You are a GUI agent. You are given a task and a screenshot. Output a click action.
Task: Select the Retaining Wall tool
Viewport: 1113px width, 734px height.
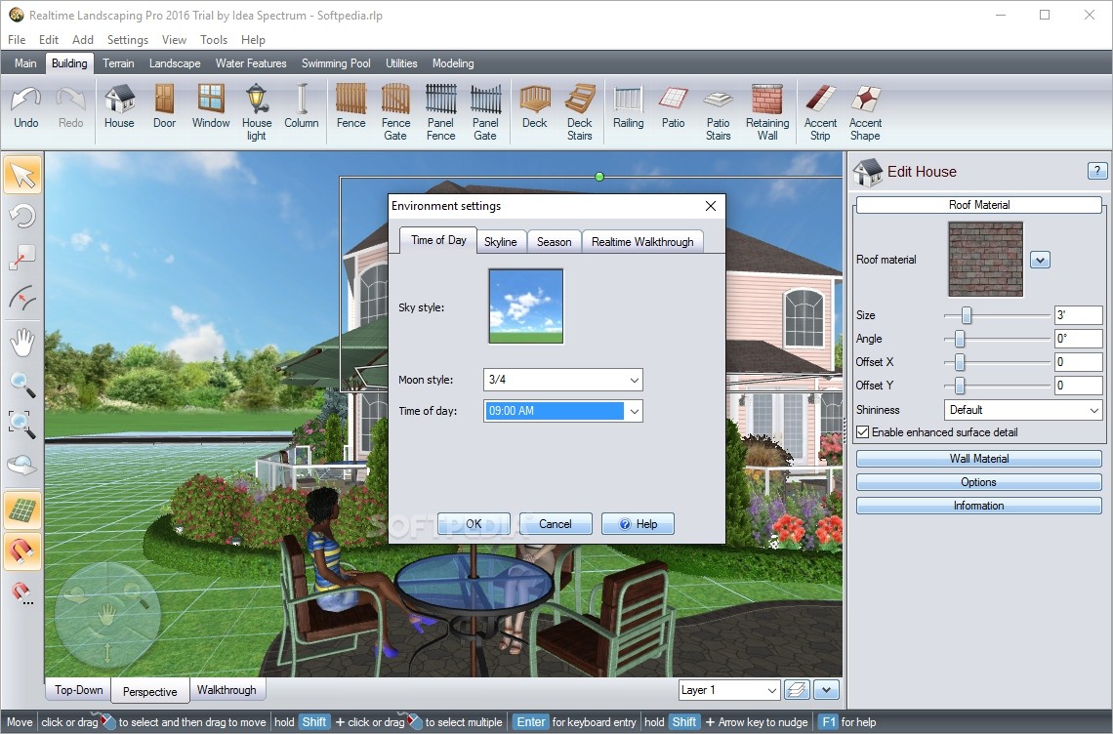tap(767, 112)
